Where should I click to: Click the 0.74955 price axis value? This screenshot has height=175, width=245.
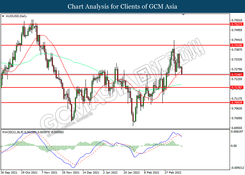point(237,30)
